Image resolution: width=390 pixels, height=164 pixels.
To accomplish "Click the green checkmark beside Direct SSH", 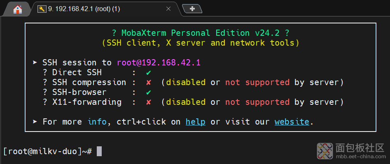I will click(x=149, y=73).
